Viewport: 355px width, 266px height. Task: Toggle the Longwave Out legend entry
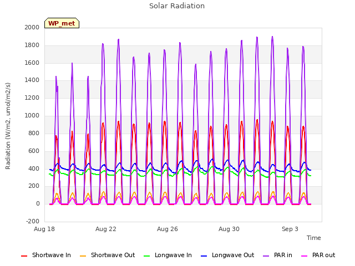pyautogui.click(x=227, y=255)
